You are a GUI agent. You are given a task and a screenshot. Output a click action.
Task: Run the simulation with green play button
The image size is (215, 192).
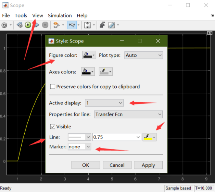pyautogui.click(x=28, y=25)
